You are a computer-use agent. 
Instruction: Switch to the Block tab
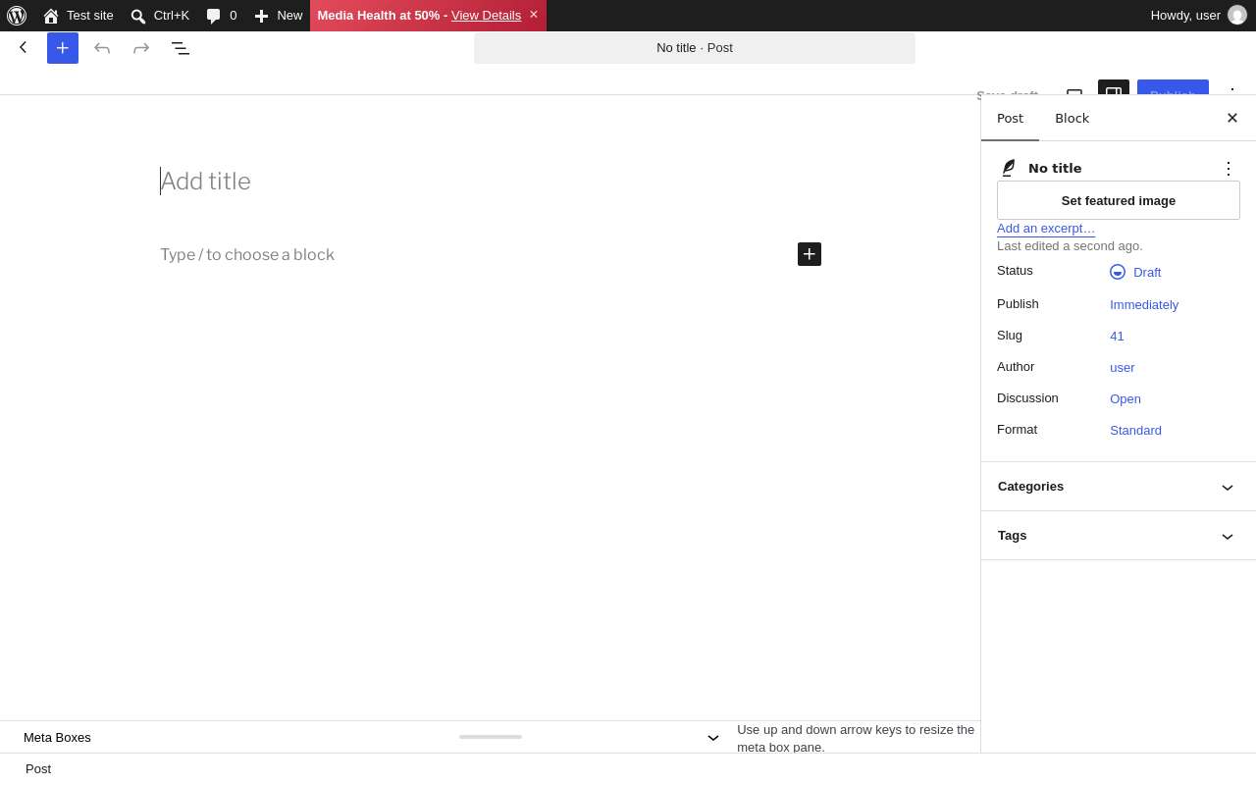click(1072, 119)
